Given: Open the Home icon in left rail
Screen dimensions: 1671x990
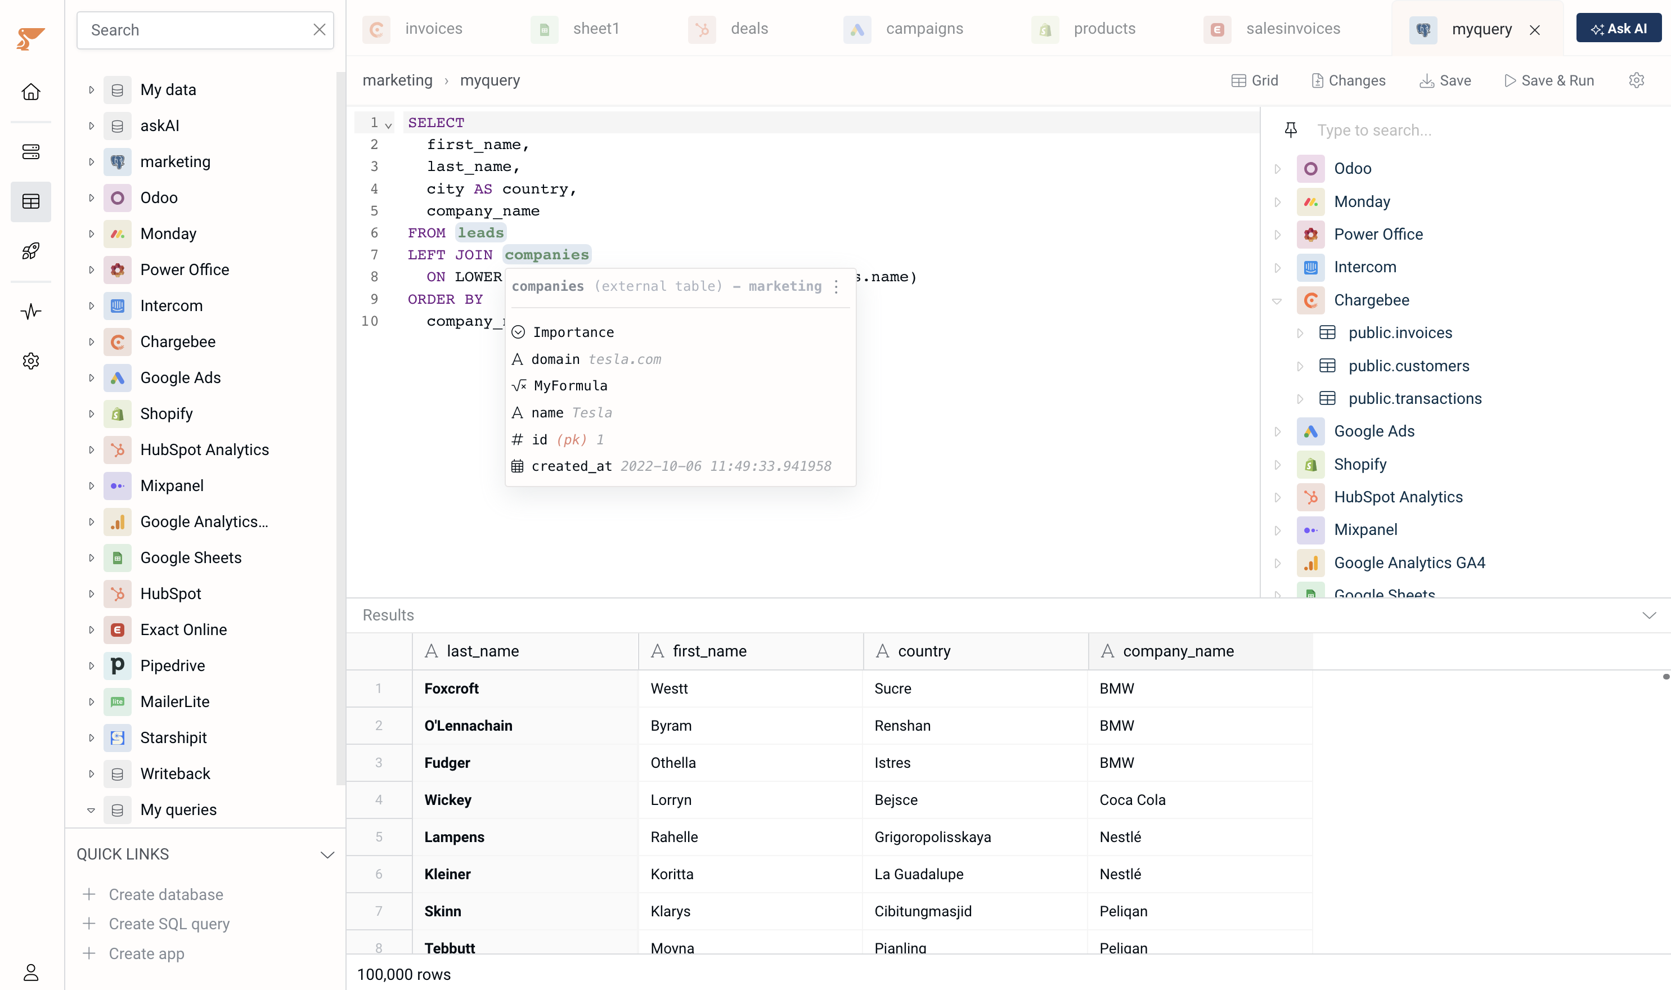Looking at the screenshot, I should tap(31, 91).
